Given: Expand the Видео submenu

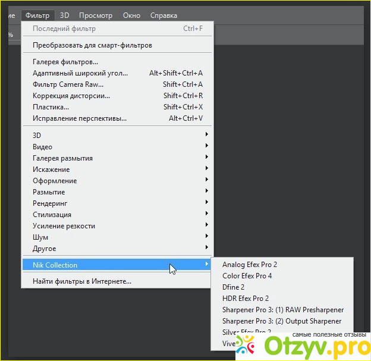Looking at the screenshot, I should pyautogui.click(x=43, y=147).
